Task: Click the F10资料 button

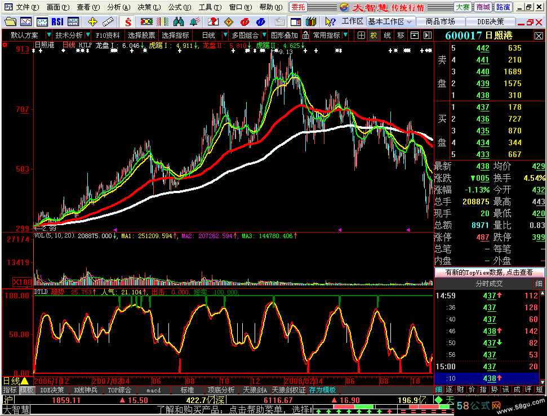Action: [108, 35]
